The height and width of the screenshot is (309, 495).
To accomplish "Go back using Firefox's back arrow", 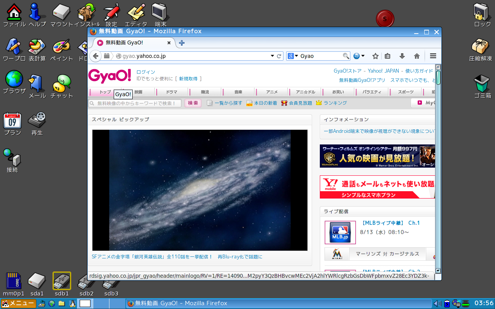I will (96, 56).
